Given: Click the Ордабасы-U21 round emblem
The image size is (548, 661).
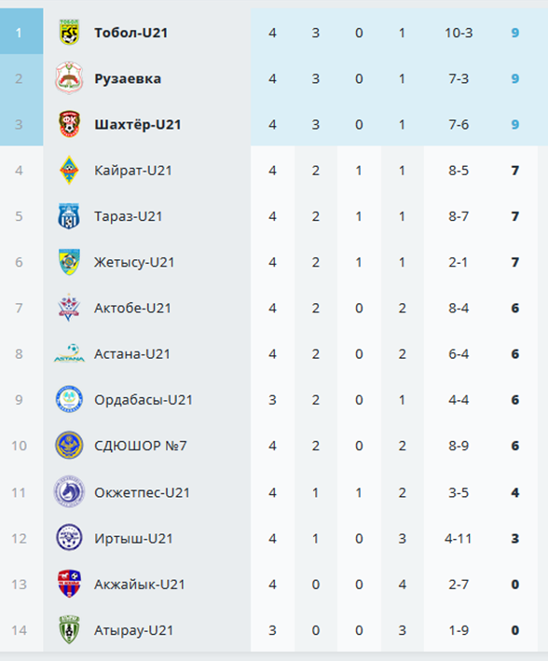Looking at the screenshot, I should coord(69,400).
